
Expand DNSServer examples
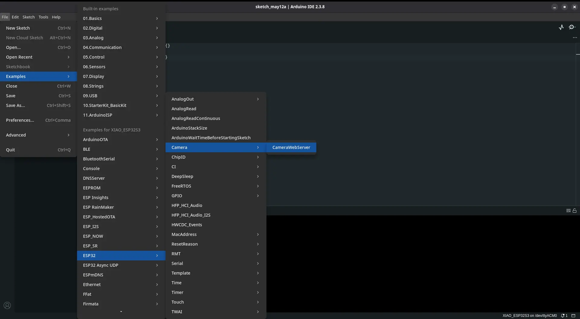pyautogui.click(x=121, y=178)
